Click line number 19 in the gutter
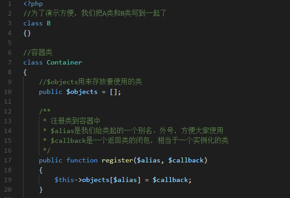Screen dimensions: 290x198 (8, 180)
